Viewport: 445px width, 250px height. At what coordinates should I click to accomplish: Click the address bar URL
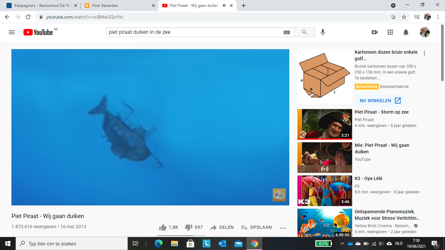[85, 17]
